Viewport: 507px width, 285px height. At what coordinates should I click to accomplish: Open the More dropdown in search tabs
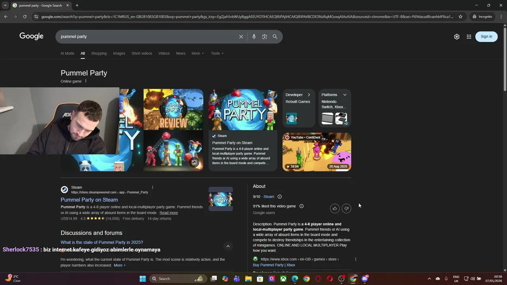pos(198,53)
